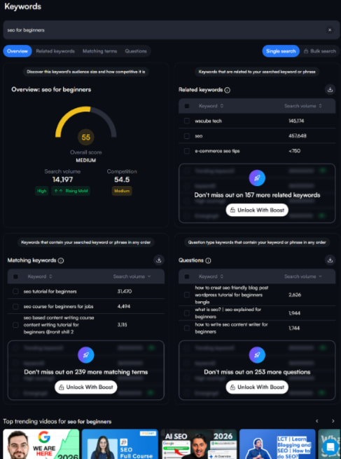Download the Related keywords list
The height and width of the screenshot is (459, 341).
click(330, 90)
